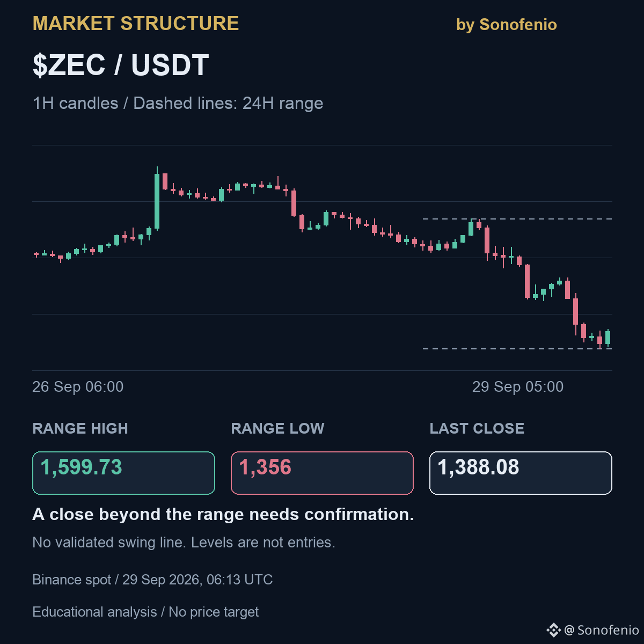Click the 29 Sep 05:00 axis label

coord(518,387)
